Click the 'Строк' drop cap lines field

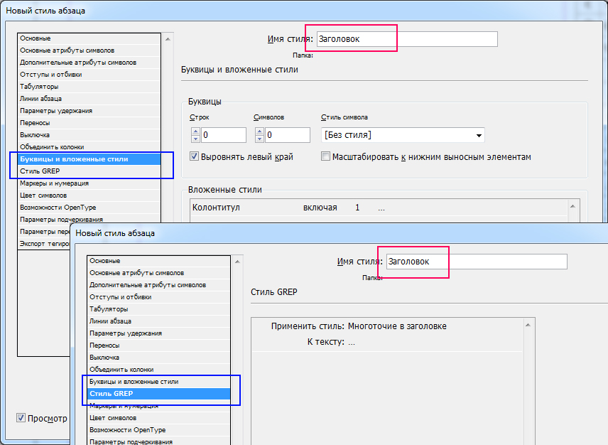[224, 135]
